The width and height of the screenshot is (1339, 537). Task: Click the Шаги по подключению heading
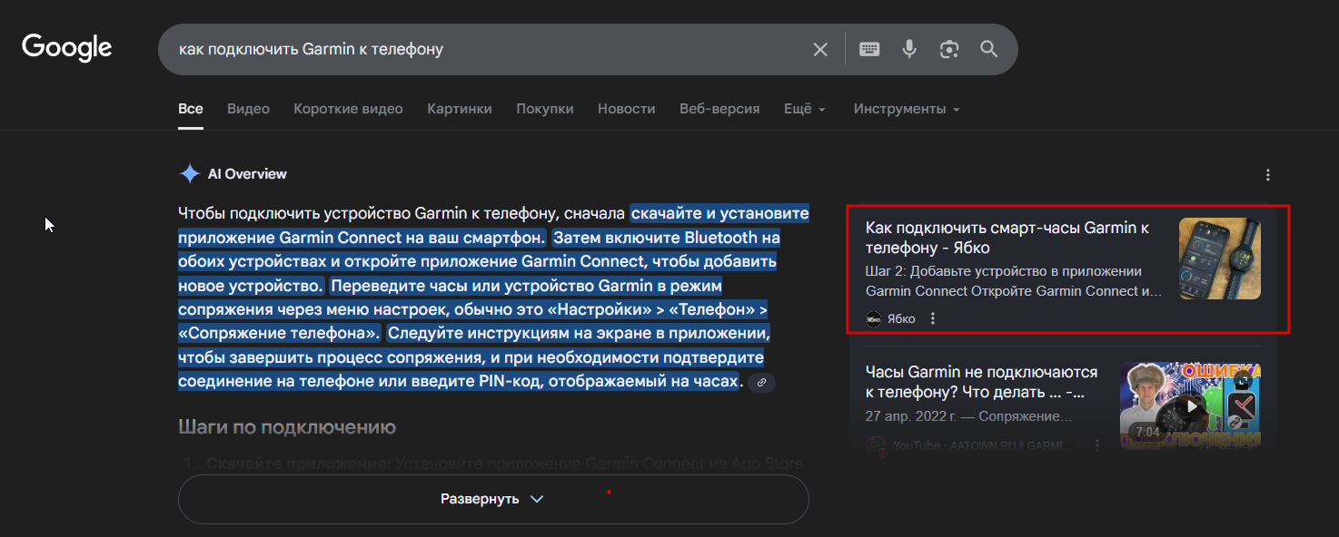click(x=287, y=427)
